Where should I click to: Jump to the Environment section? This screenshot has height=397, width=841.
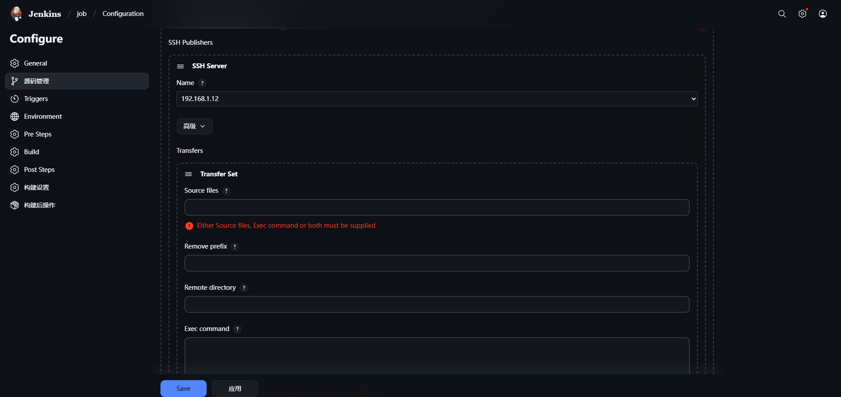click(43, 117)
